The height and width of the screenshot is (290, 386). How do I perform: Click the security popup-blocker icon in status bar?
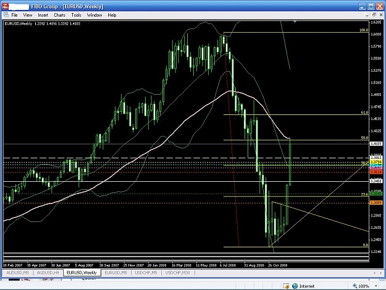(286, 286)
